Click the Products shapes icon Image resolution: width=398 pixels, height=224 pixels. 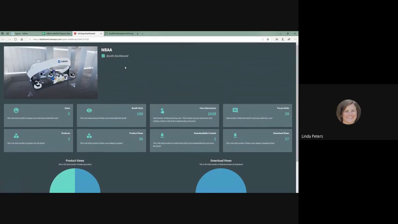tap(16, 136)
